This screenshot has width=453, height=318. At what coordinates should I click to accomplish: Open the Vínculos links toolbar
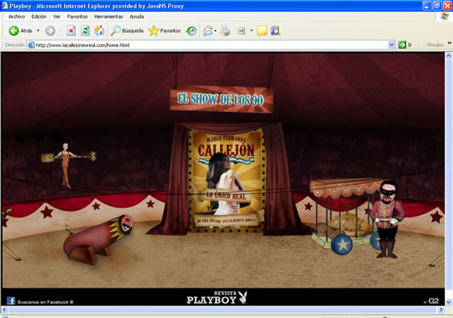[x=435, y=45]
